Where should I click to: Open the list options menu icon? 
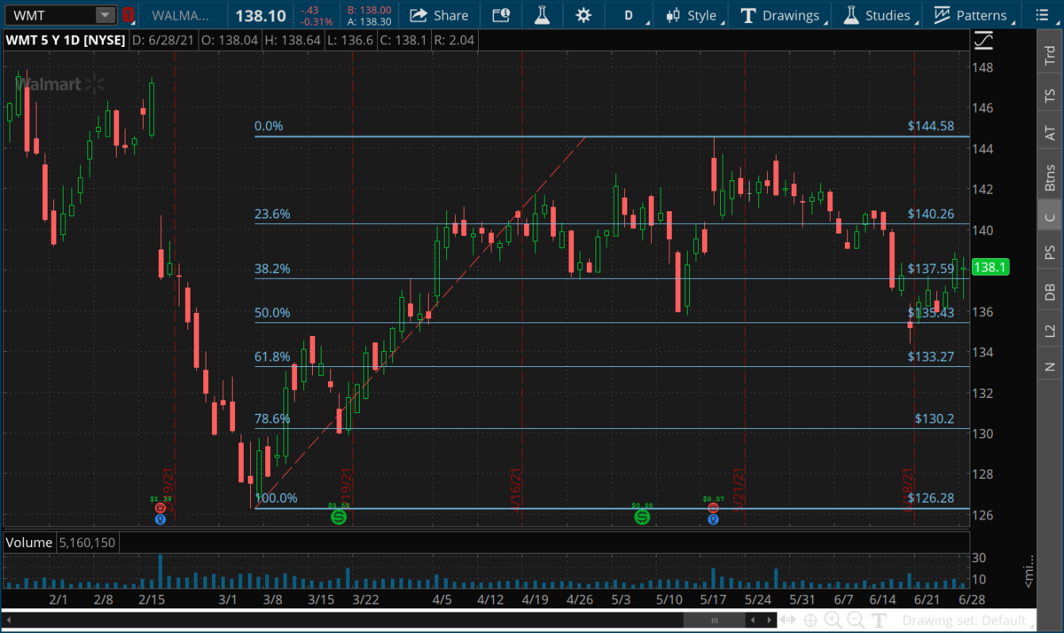1041,15
